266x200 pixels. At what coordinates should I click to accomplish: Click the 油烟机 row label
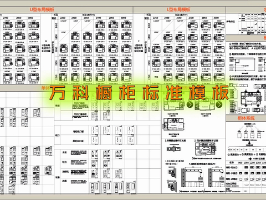click(65, 172)
